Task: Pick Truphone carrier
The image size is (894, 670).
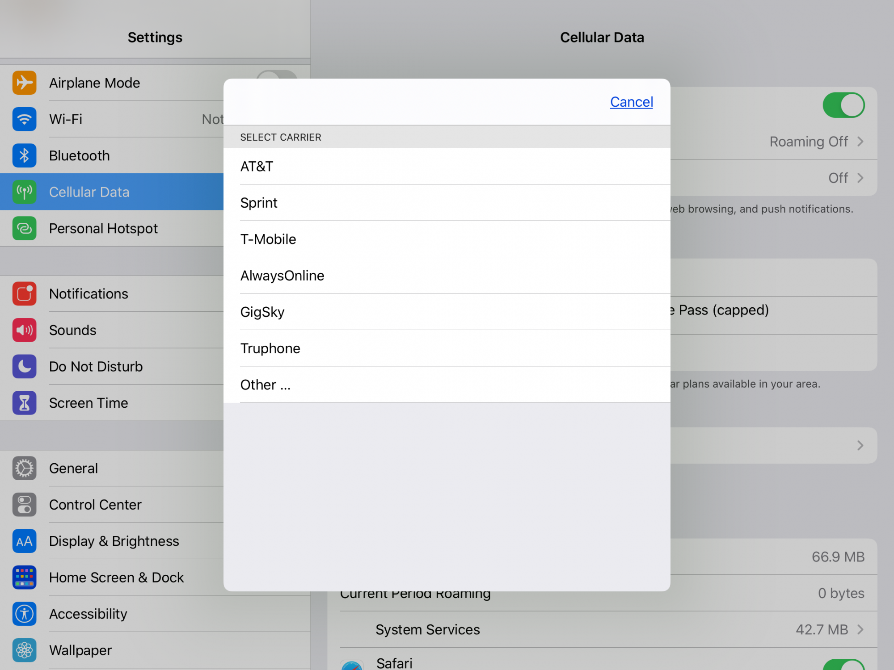Action: [x=447, y=348]
